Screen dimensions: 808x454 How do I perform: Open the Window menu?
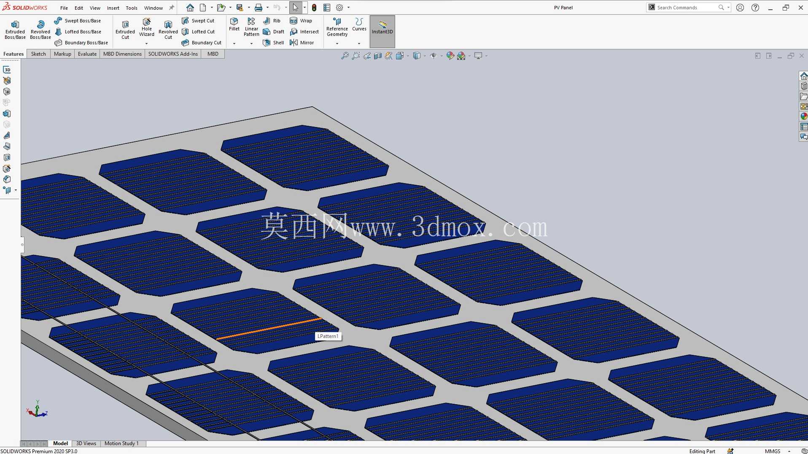click(154, 8)
